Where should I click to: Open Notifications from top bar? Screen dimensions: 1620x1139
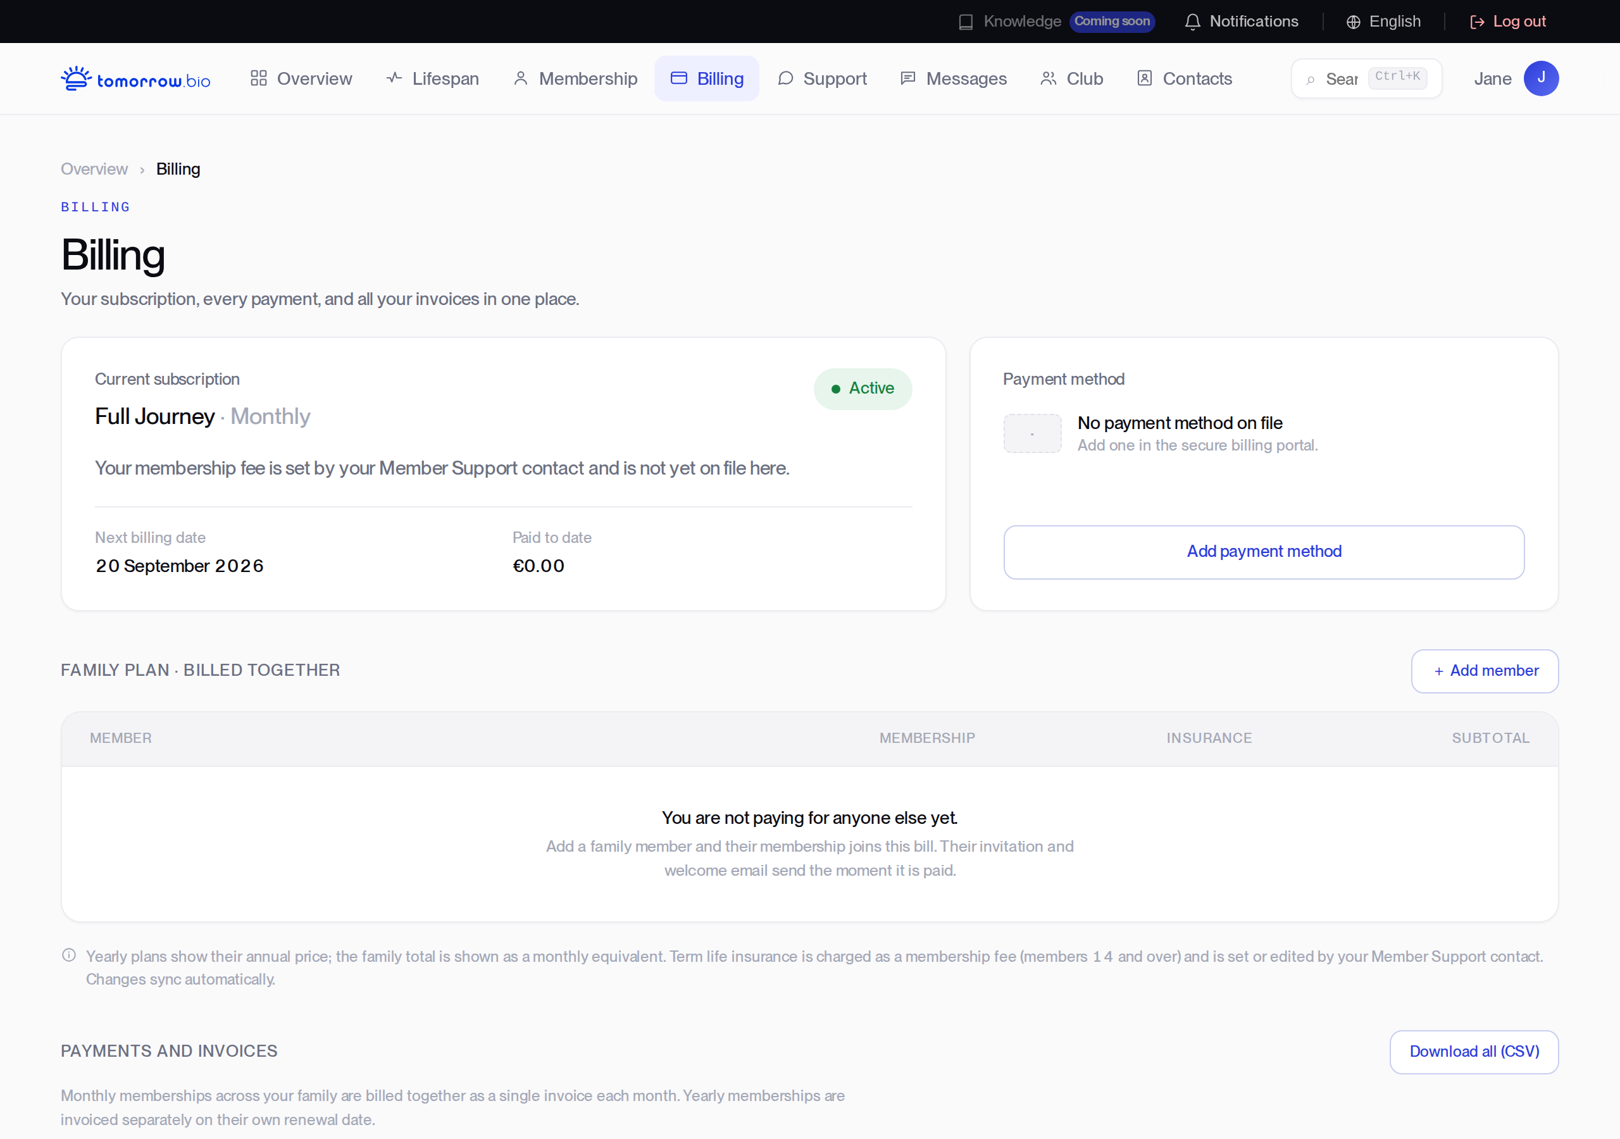click(x=1241, y=22)
